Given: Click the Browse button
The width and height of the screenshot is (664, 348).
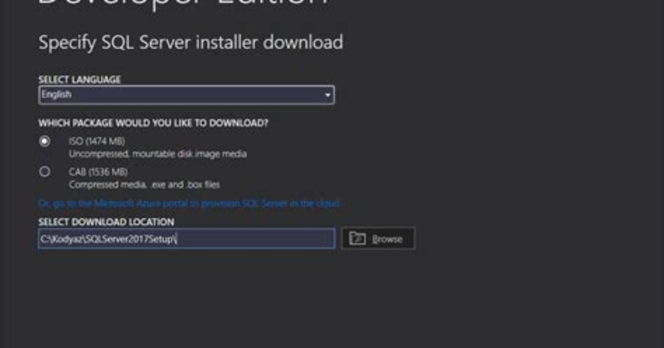Looking at the screenshot, I should [378, 239].
